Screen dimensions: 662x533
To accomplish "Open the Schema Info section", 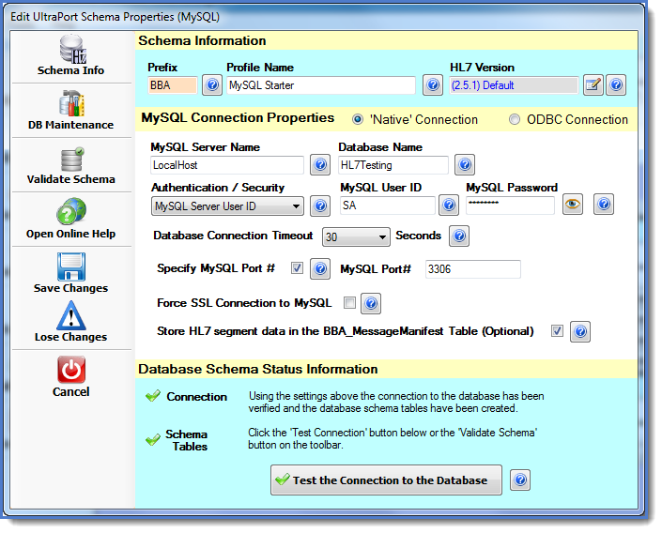I will [x=71, y=55].
